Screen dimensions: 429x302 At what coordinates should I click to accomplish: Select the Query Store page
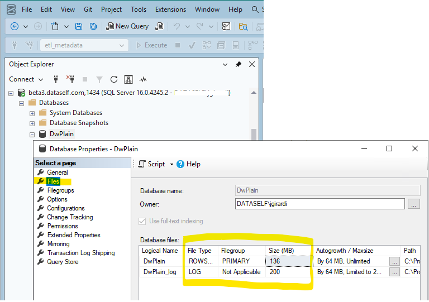pos(63,262)
